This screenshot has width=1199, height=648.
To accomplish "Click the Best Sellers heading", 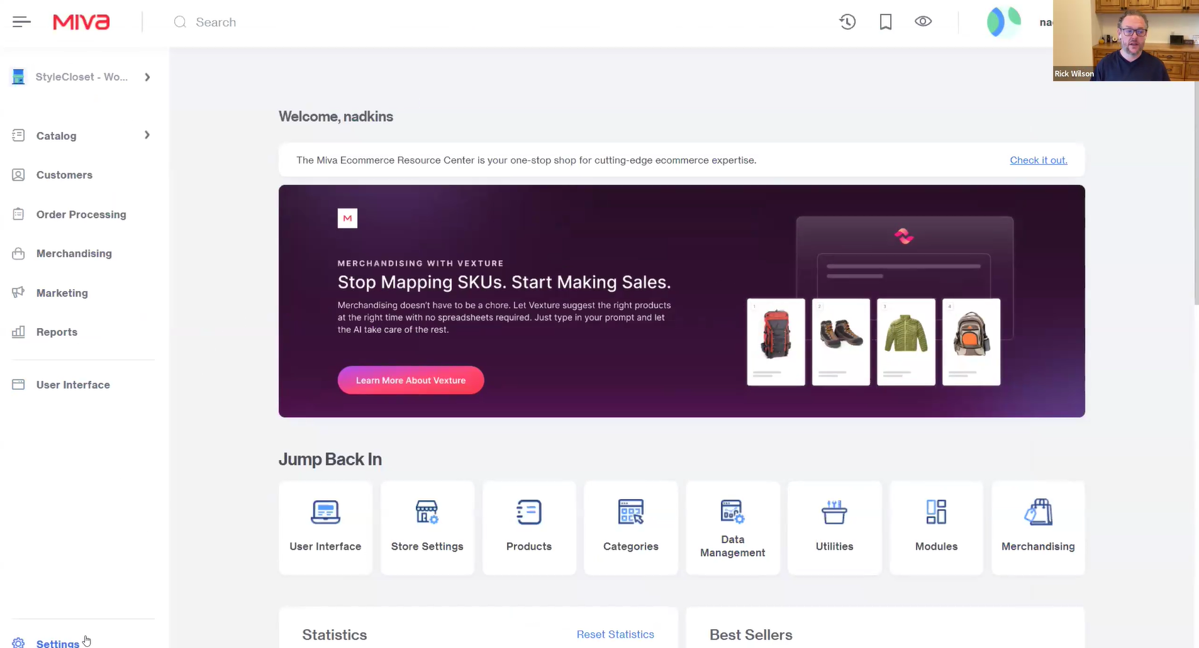I will [751, 635].
